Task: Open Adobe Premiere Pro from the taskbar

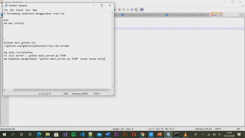Action: (116, 135)
